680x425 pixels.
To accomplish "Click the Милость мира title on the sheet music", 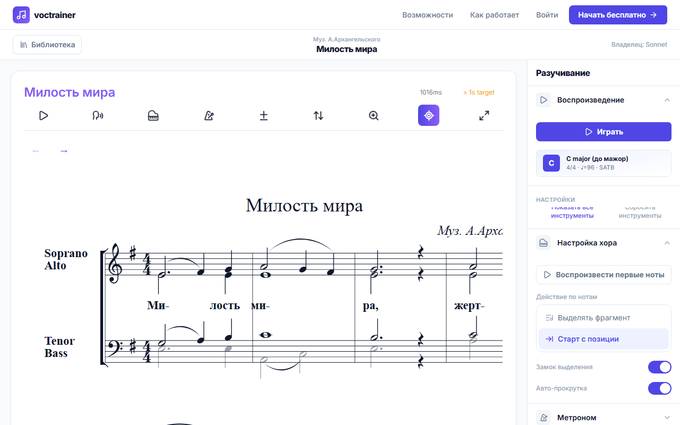I will click(x=304, y=206).
